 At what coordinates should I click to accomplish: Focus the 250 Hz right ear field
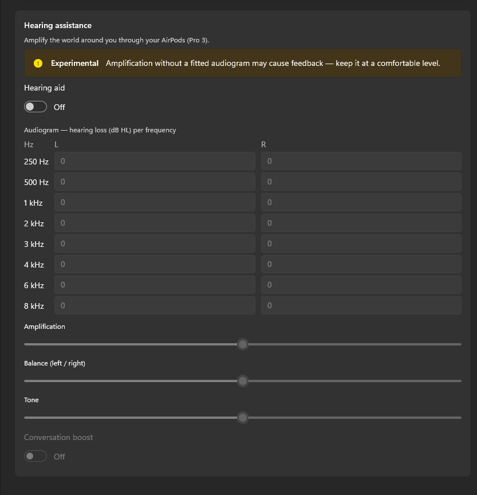(361, 161)
